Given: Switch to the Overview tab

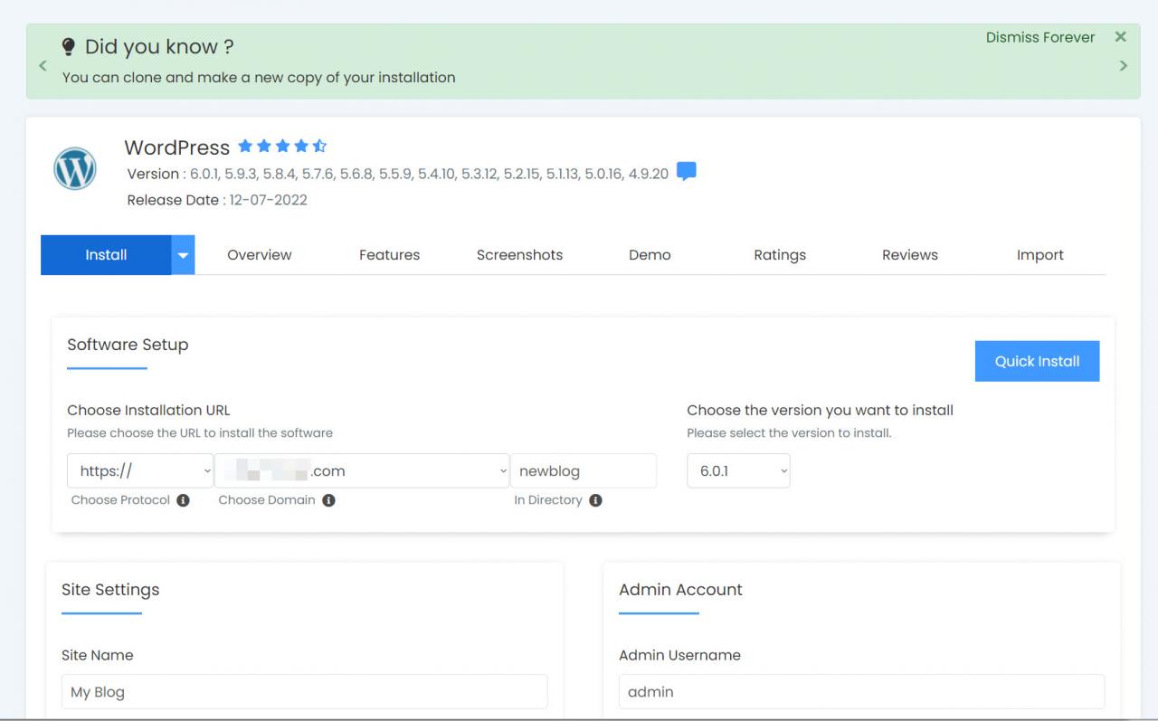Looking at the screenshot, I should (x=260, y=255).
